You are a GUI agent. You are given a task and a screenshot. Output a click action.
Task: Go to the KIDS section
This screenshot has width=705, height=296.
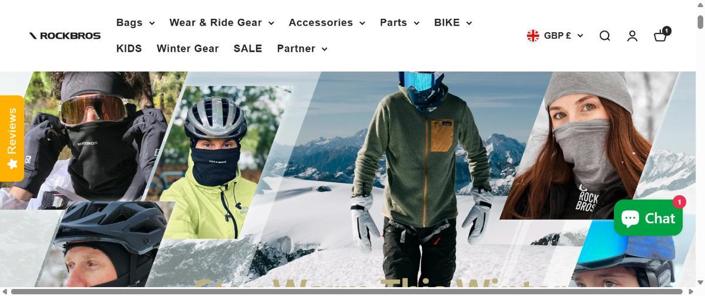(x=129, y=49)
